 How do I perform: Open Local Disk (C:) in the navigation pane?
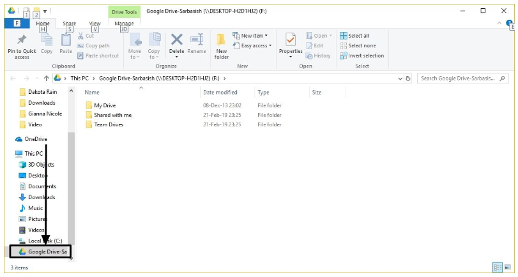click(41, 241)
